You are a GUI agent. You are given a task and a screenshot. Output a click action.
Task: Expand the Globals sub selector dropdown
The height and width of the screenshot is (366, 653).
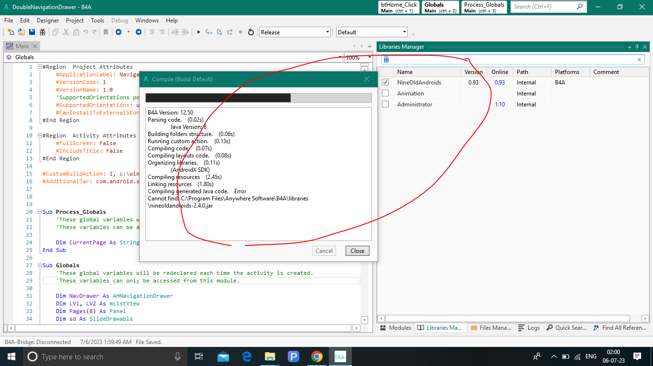tap(339, 57)
